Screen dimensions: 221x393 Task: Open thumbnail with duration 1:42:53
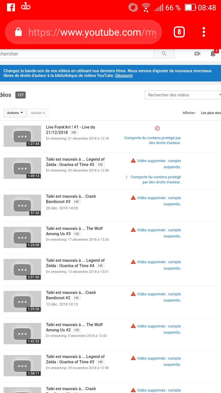click(22, 334)
